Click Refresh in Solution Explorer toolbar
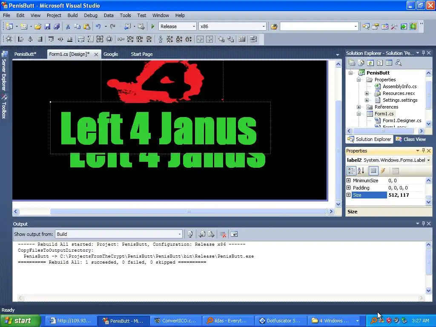Image resolution: width=436 pixels, height=327 pixels. point(370,63)
